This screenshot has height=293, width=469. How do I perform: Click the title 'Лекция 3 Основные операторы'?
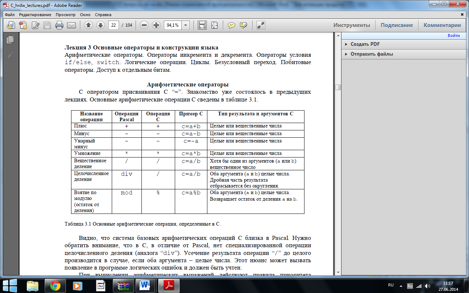point(141,48)
